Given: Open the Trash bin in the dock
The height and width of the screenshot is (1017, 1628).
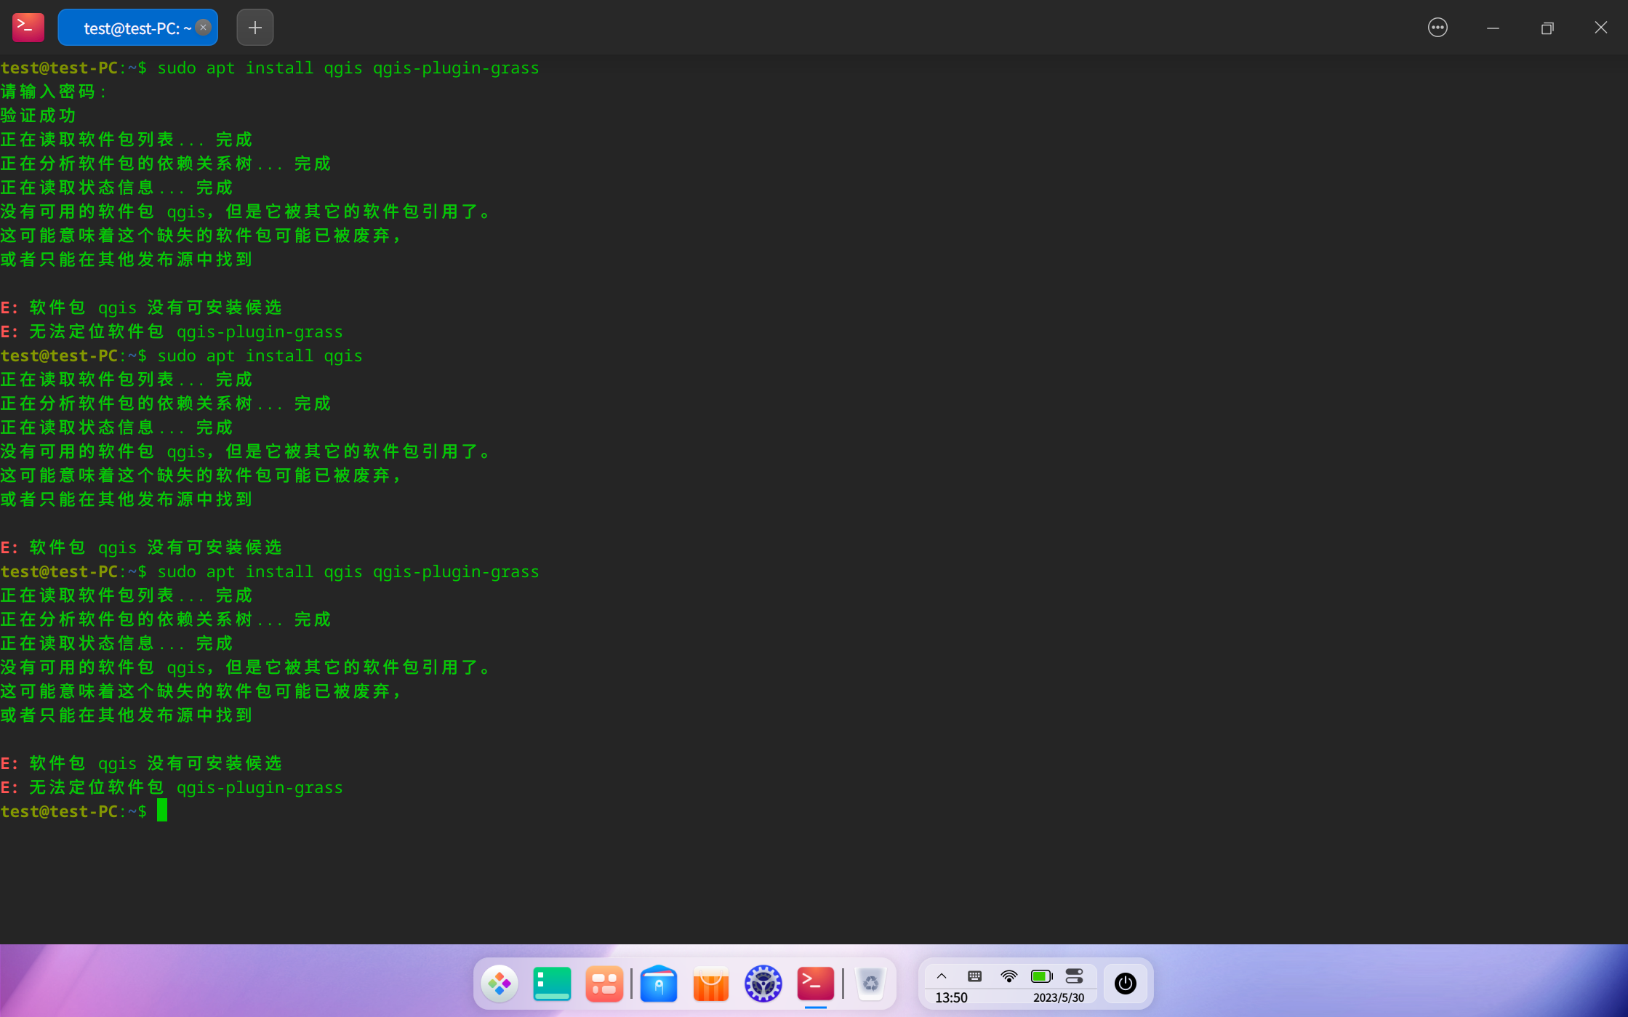Looking at the screenshot, I should [x=870, y=984].
